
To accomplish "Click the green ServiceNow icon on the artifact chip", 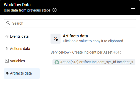I will tap(57, 62).
